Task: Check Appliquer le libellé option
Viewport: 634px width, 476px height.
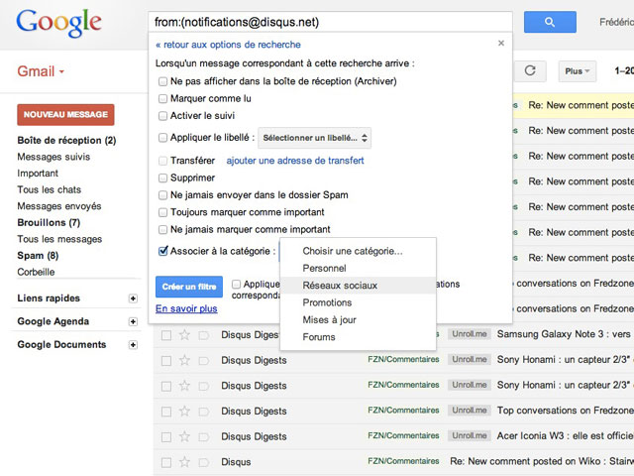Action: coord(162,138)
